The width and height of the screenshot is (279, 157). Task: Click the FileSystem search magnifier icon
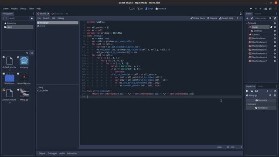27,53
